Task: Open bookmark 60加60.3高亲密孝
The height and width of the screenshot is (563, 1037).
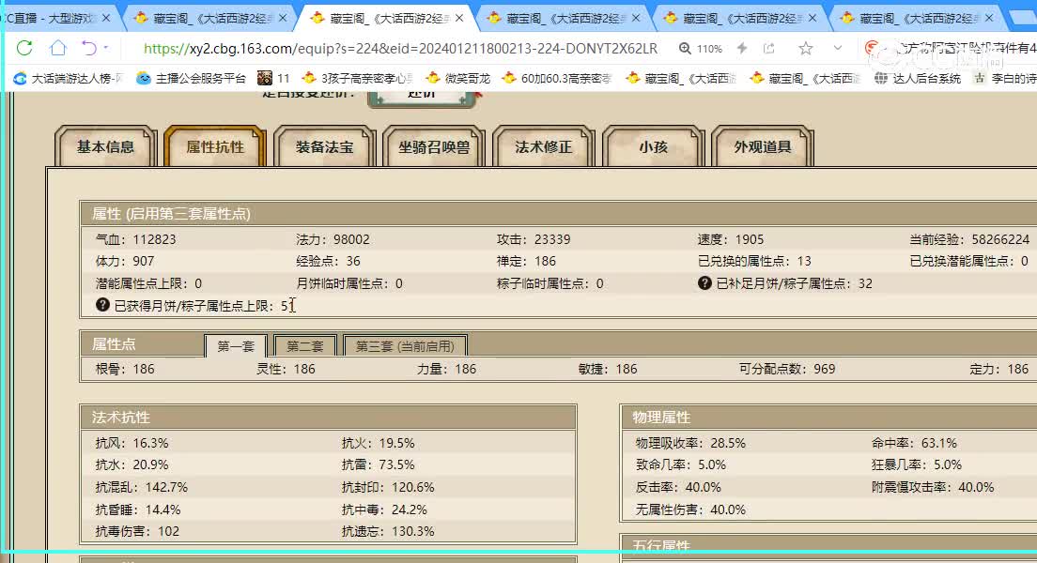Action: (556, 78)
